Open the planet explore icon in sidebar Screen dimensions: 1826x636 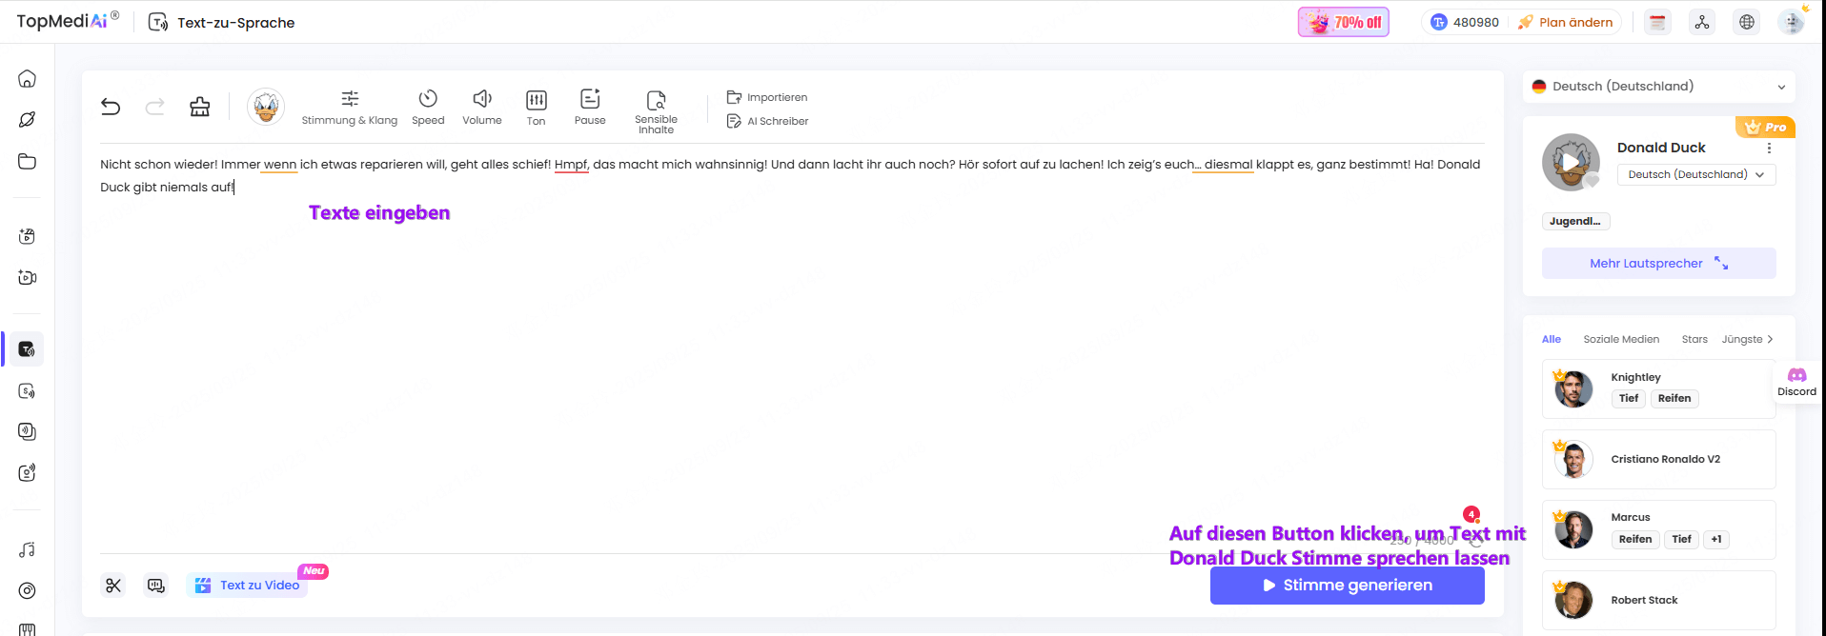click(x=28, y=120)
